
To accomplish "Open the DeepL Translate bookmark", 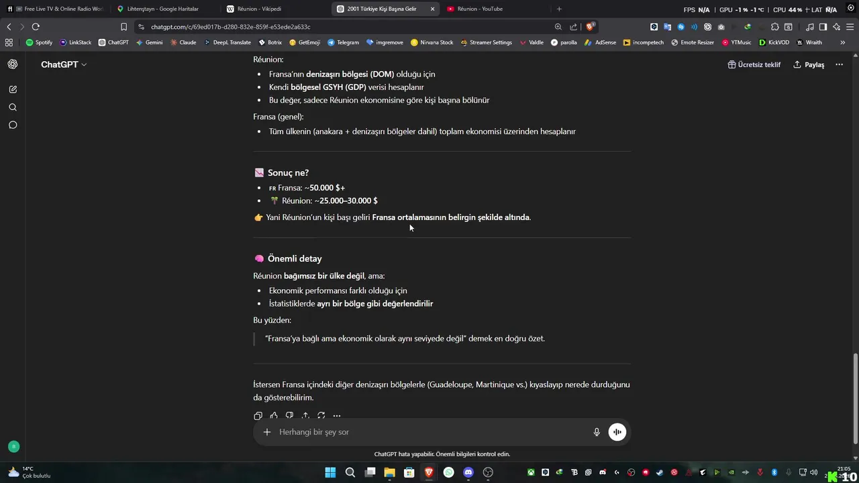I will (x=228, y=42).
